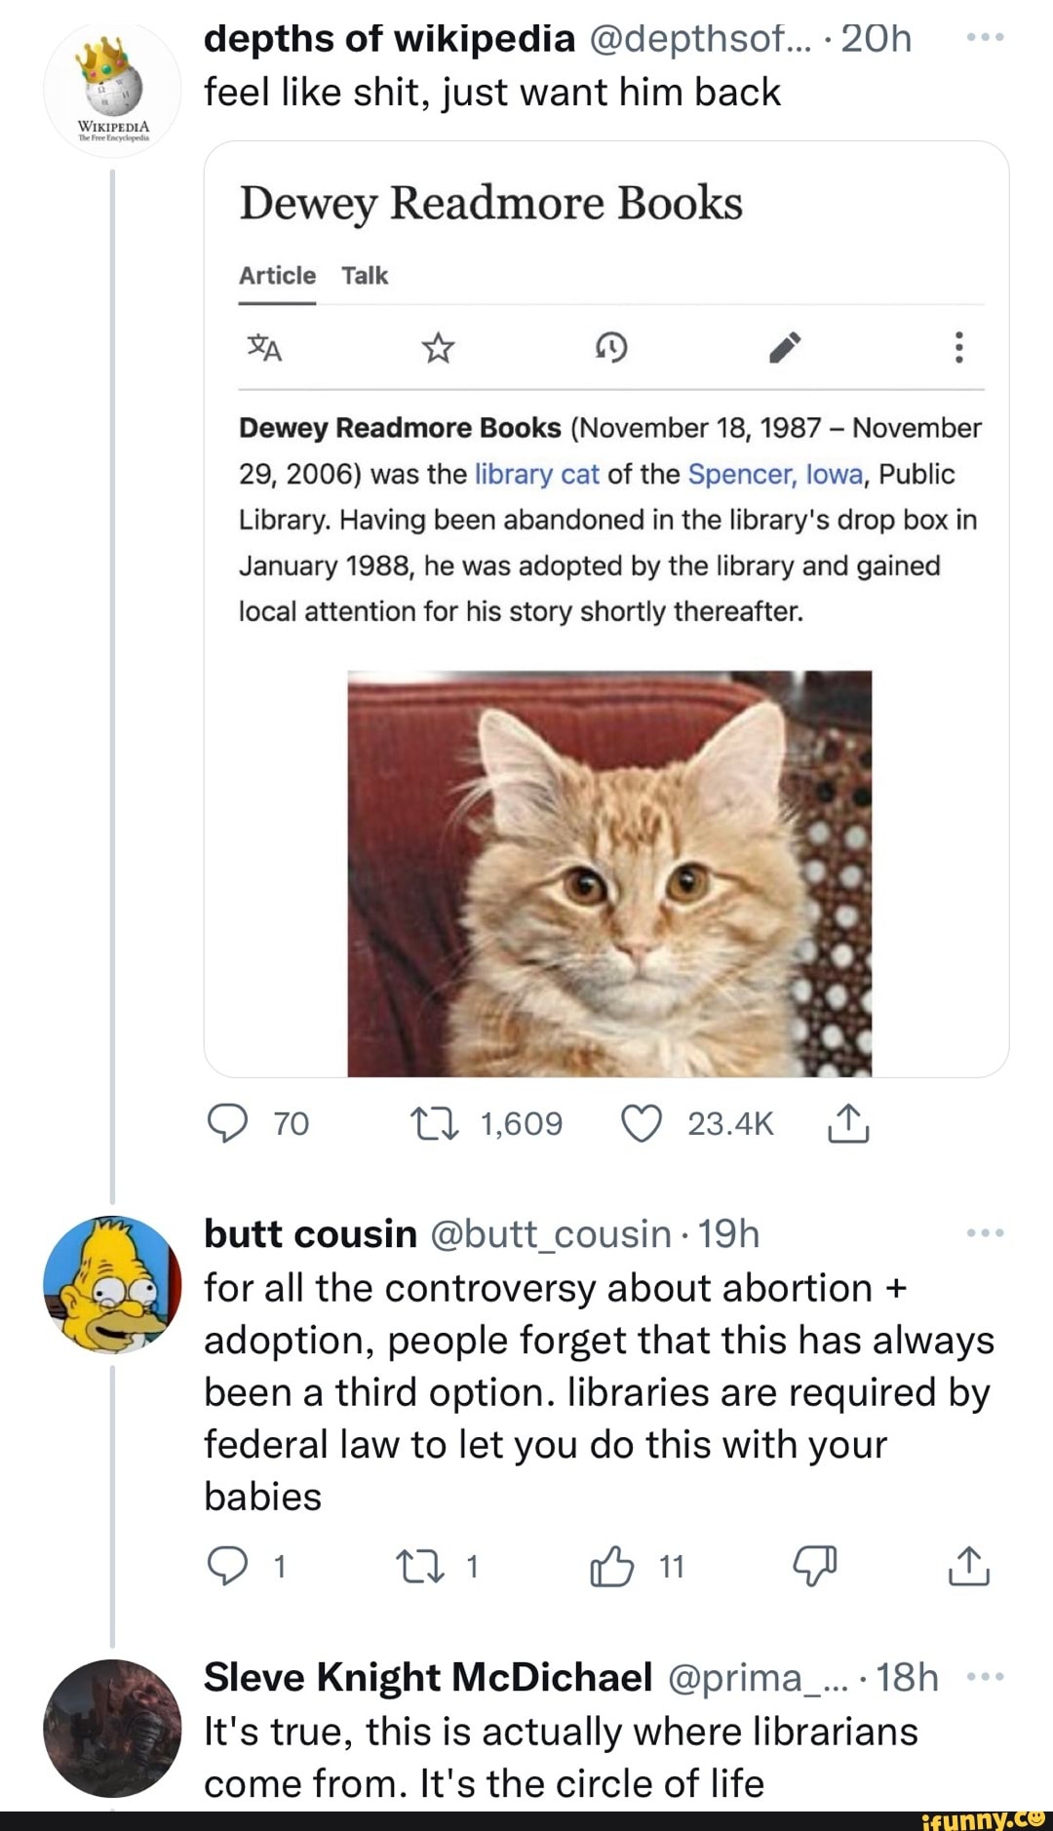Retweet butt cousin's reply
The height and width of the screenshot is (1831, 1053).
pyautogui.click(x=420, y=1567)
